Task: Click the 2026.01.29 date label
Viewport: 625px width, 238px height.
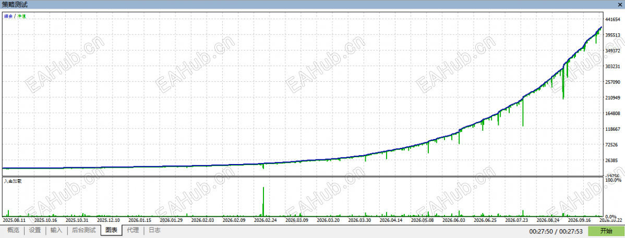Action: (172, 220)
